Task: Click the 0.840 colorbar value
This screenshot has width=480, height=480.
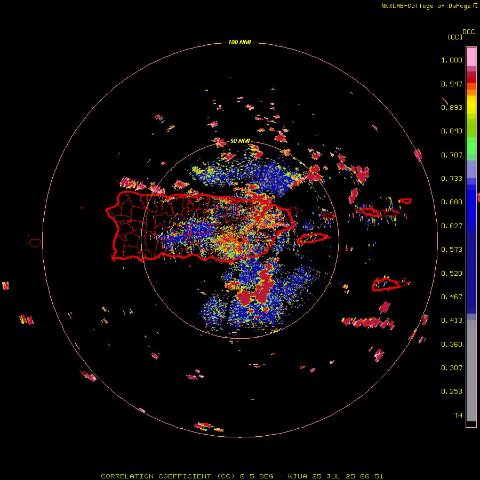Action: [452, 131]
